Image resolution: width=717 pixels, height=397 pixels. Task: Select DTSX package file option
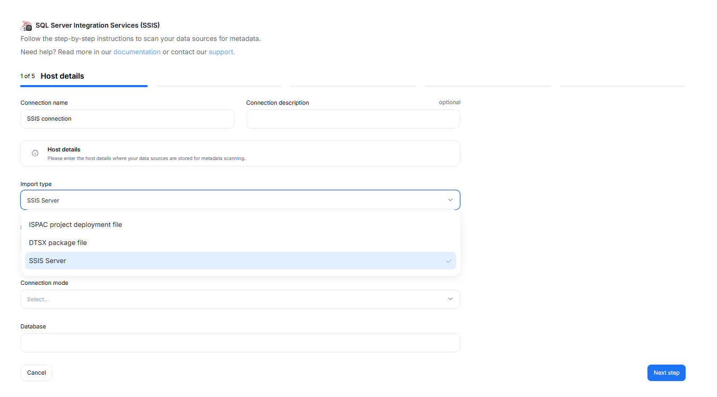click(x=58, y=243)
